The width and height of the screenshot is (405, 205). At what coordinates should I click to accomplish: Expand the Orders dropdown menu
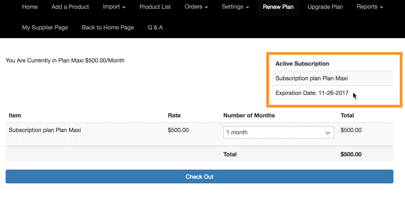(x=196, y=7)
